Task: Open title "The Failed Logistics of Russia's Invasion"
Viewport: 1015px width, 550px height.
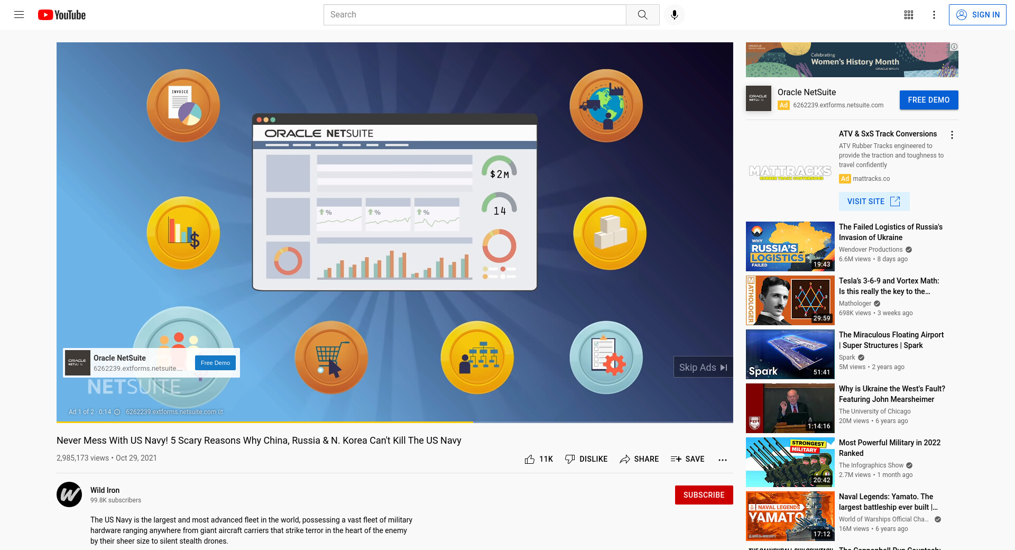Action: point(890,232)
